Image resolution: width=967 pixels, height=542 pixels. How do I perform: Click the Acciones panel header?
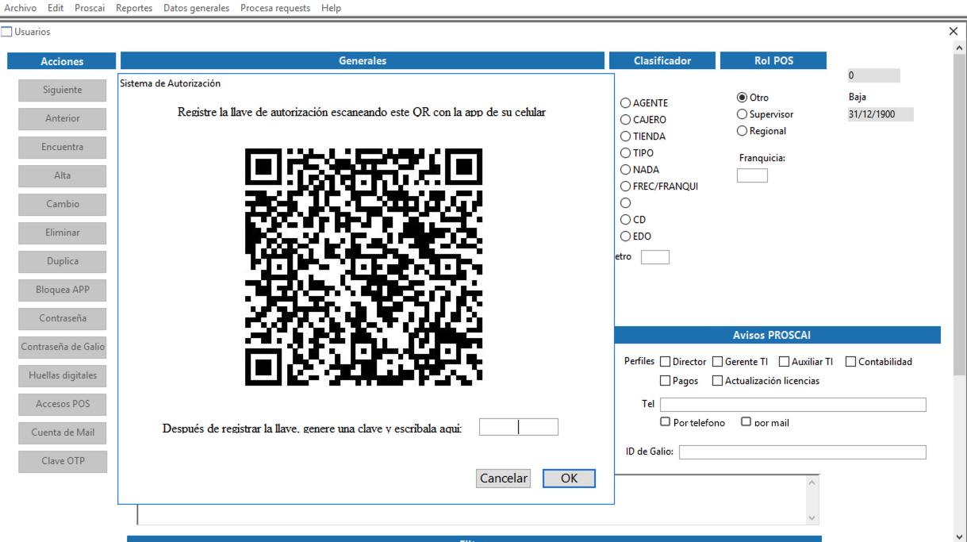point(62,61)
